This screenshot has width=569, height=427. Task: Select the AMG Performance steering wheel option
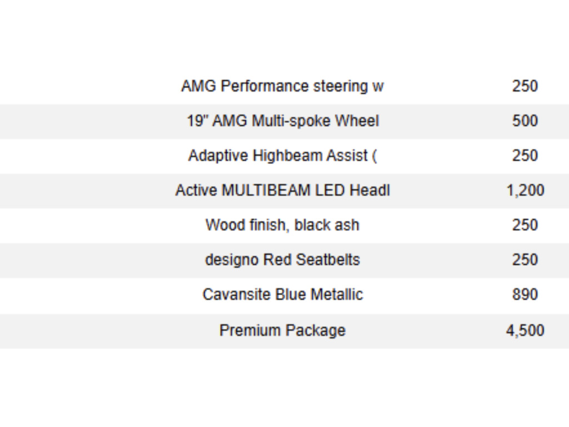[x=282, y=87]
